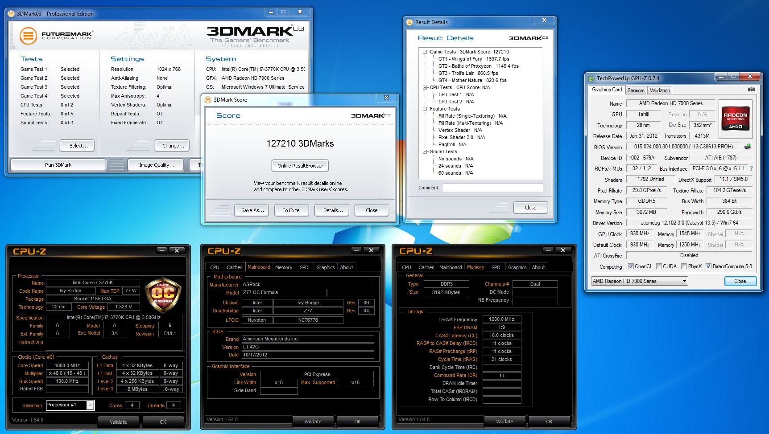Screen dimensions: 769x434
Task: Click Change settings button in 3DMark03
Action: click(173, 146)
